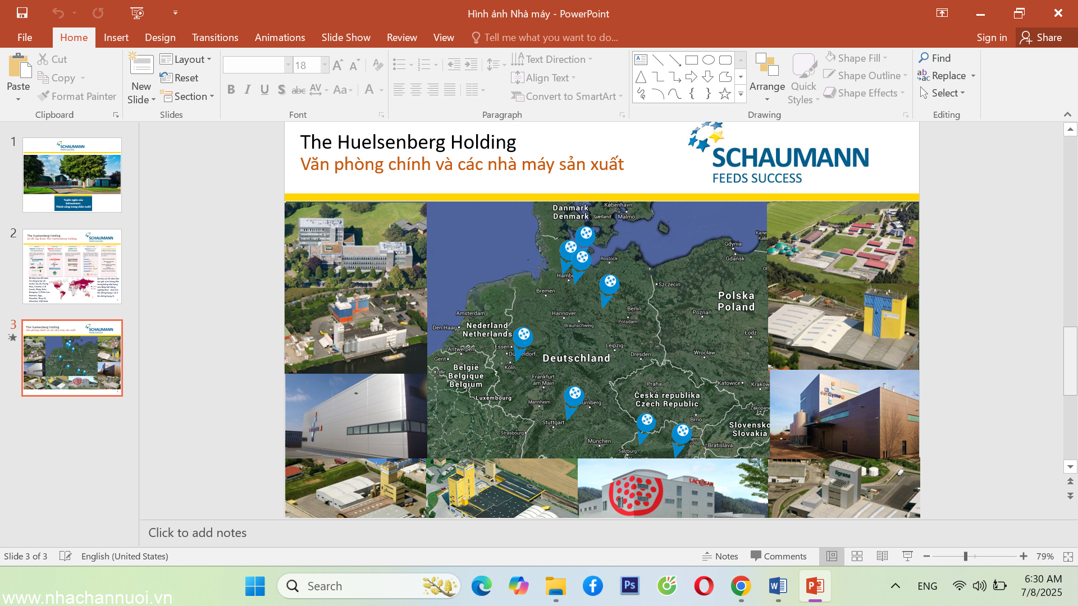
Task: Click the Format Painter brush icon
Action: tap(44, 97)
